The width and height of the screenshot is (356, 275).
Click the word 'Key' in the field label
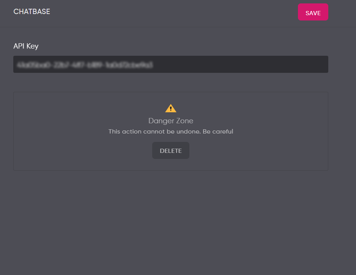[33, 46]
